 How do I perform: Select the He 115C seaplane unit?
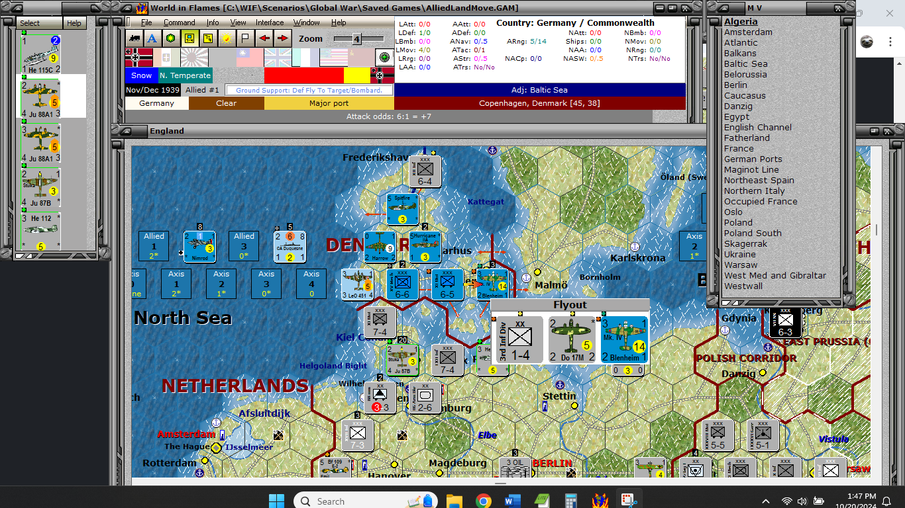tap(41, 54)
